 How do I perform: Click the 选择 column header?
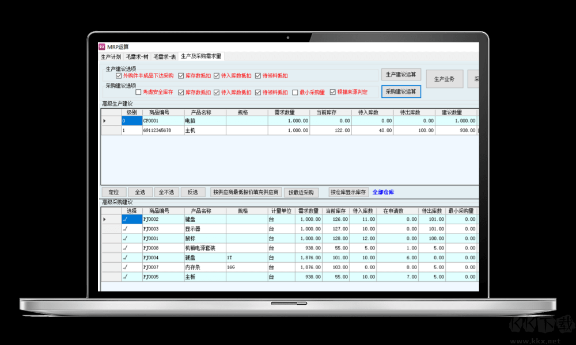[x=132, y=211]
